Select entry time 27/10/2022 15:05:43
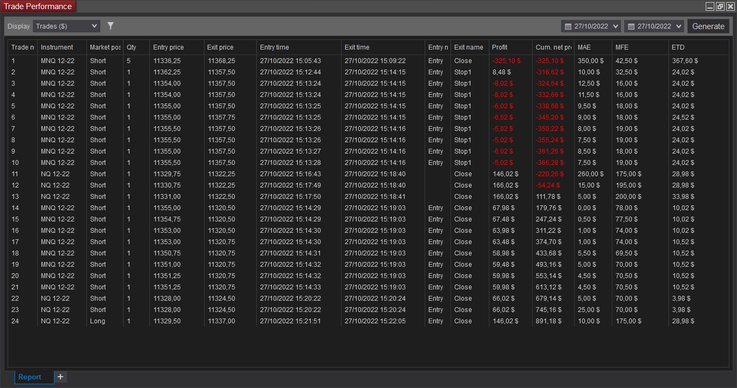The width and height of the screenshot is (737, 388). [290, 61]
